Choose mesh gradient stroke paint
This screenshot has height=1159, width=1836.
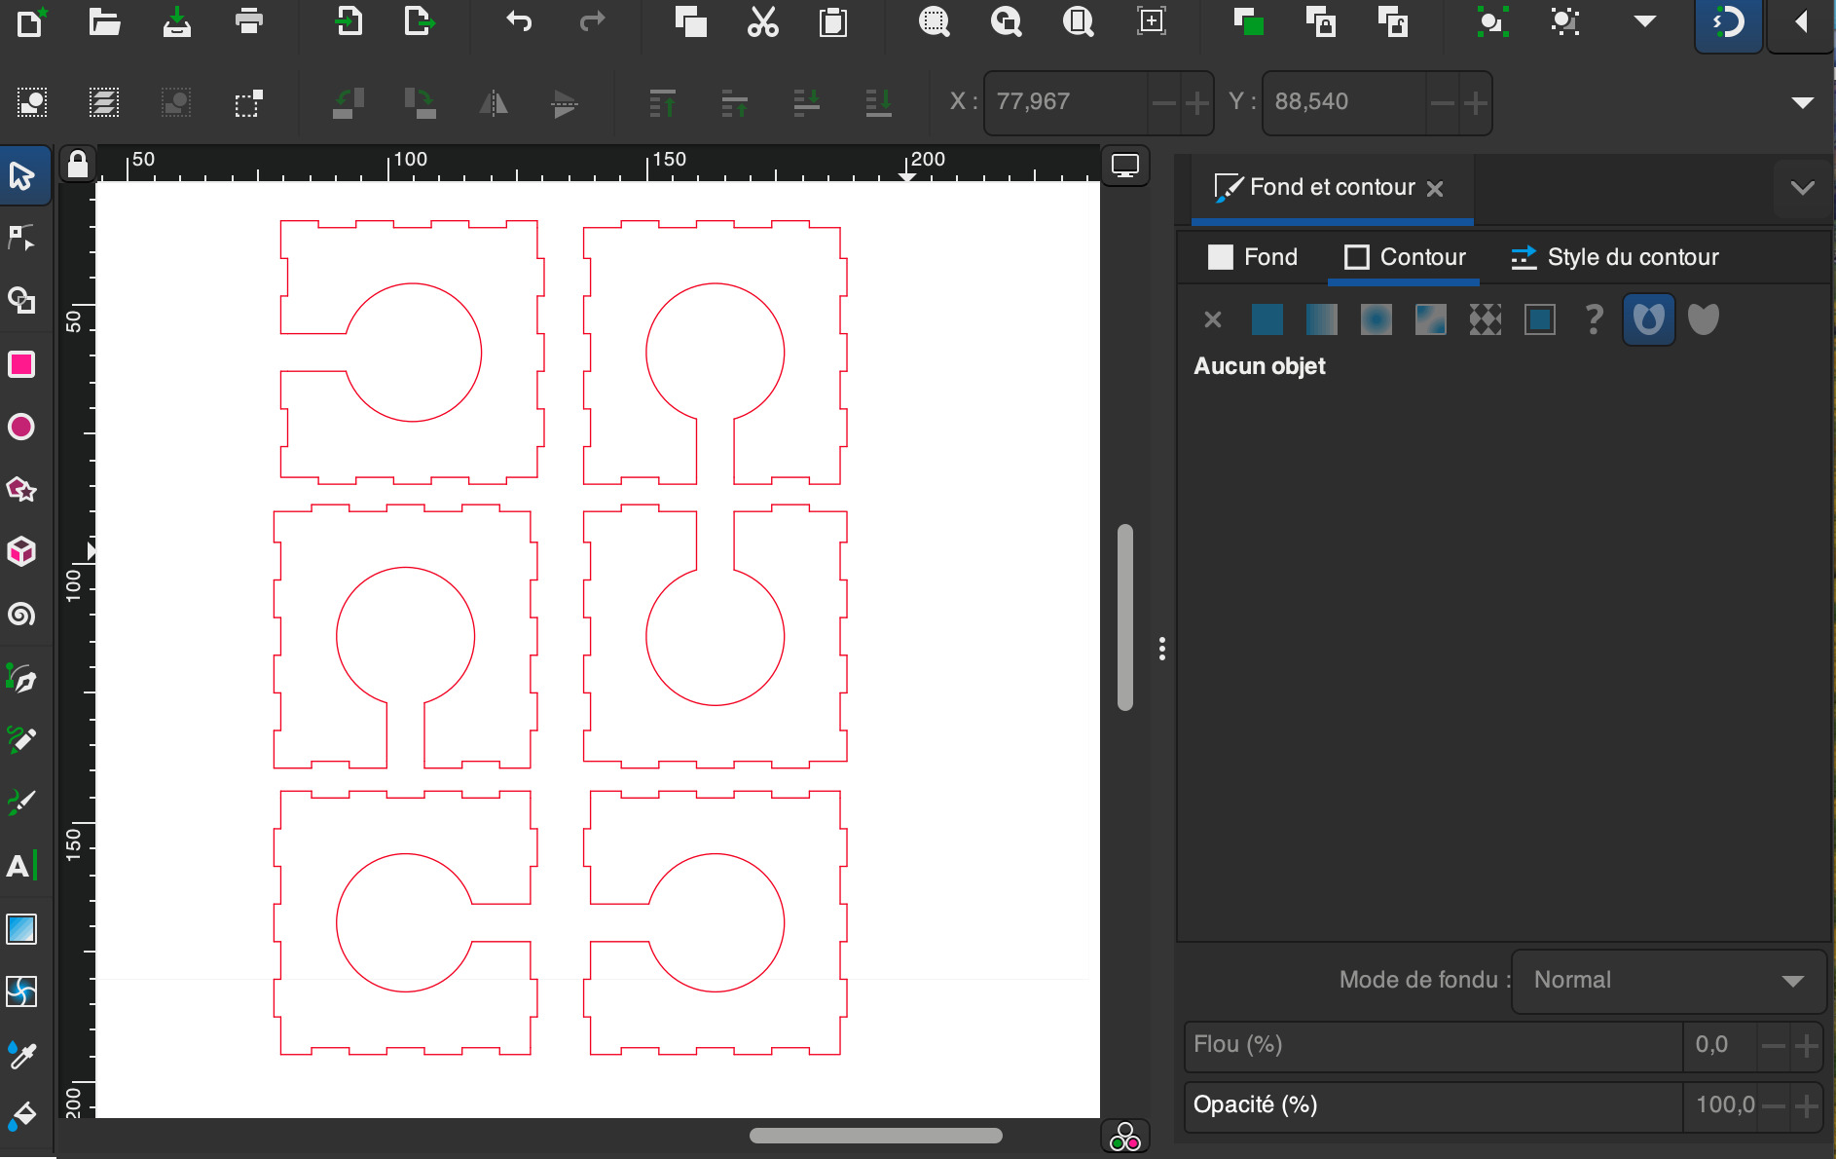[x=1431, y=319]
